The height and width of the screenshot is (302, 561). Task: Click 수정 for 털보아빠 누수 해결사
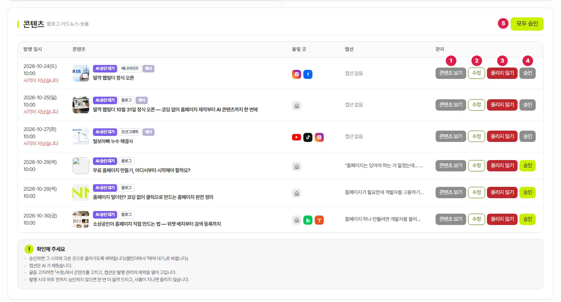pyautogui.click(x=476, y=136)
